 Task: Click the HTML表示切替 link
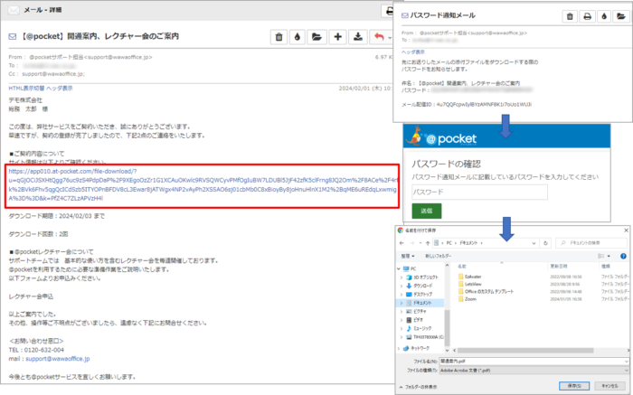[x=26, y=88]
